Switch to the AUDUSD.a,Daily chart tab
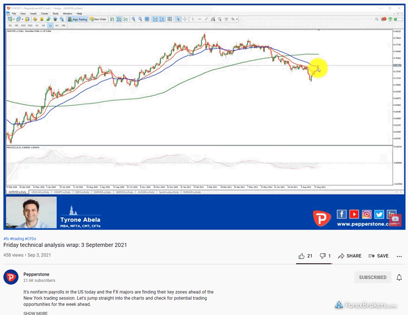Screen dimensions: 408x315 pos(18,192)
